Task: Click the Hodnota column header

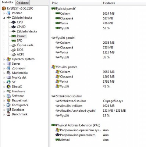Action: click(x=109, y=3)
